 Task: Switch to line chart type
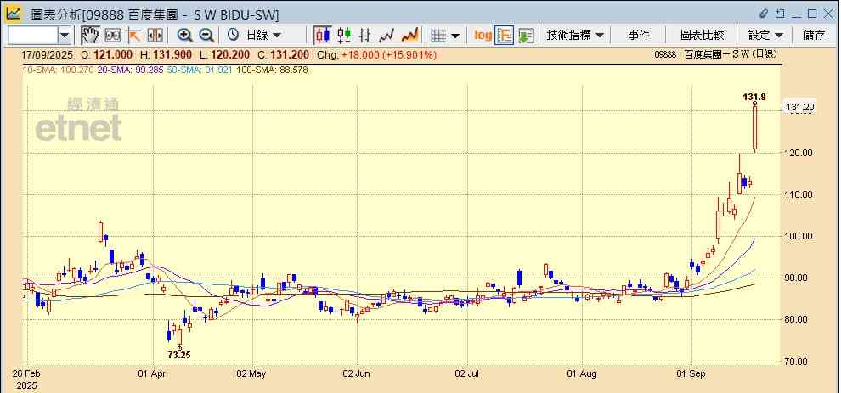[x=387, y=36]
